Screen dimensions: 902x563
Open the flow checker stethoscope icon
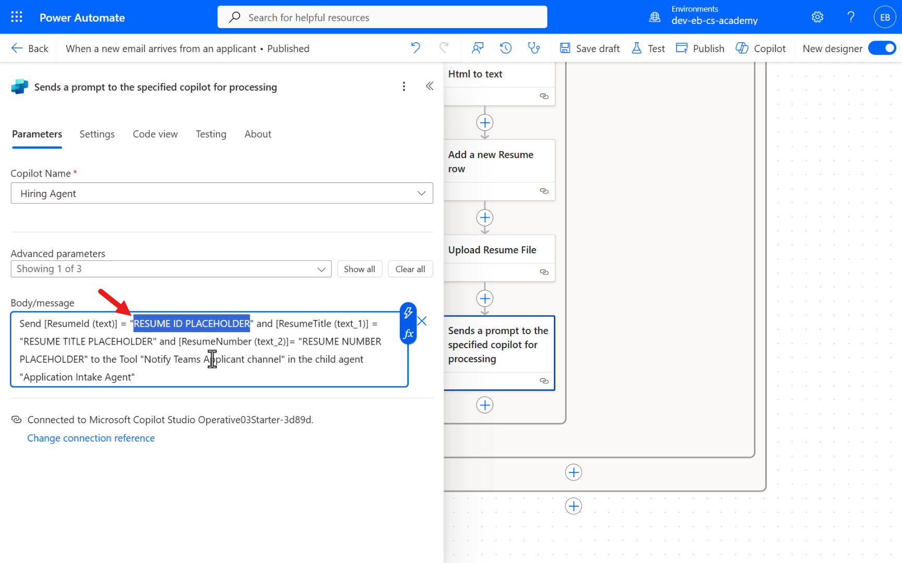pos(533,48)
